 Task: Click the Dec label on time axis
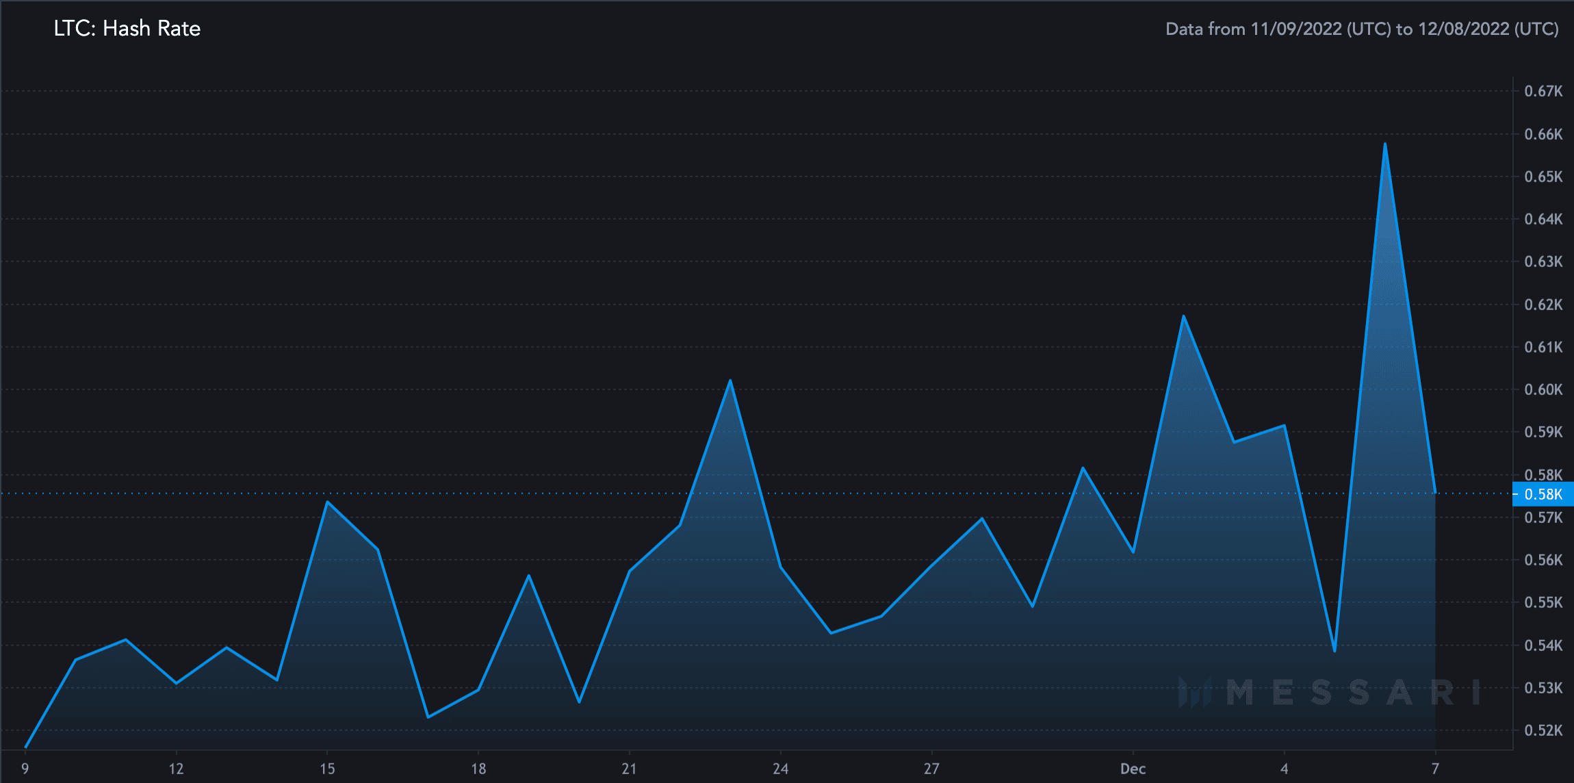1133,769
